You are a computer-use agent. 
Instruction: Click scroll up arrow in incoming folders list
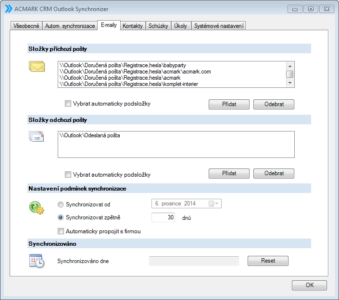[x=290, y=66]
